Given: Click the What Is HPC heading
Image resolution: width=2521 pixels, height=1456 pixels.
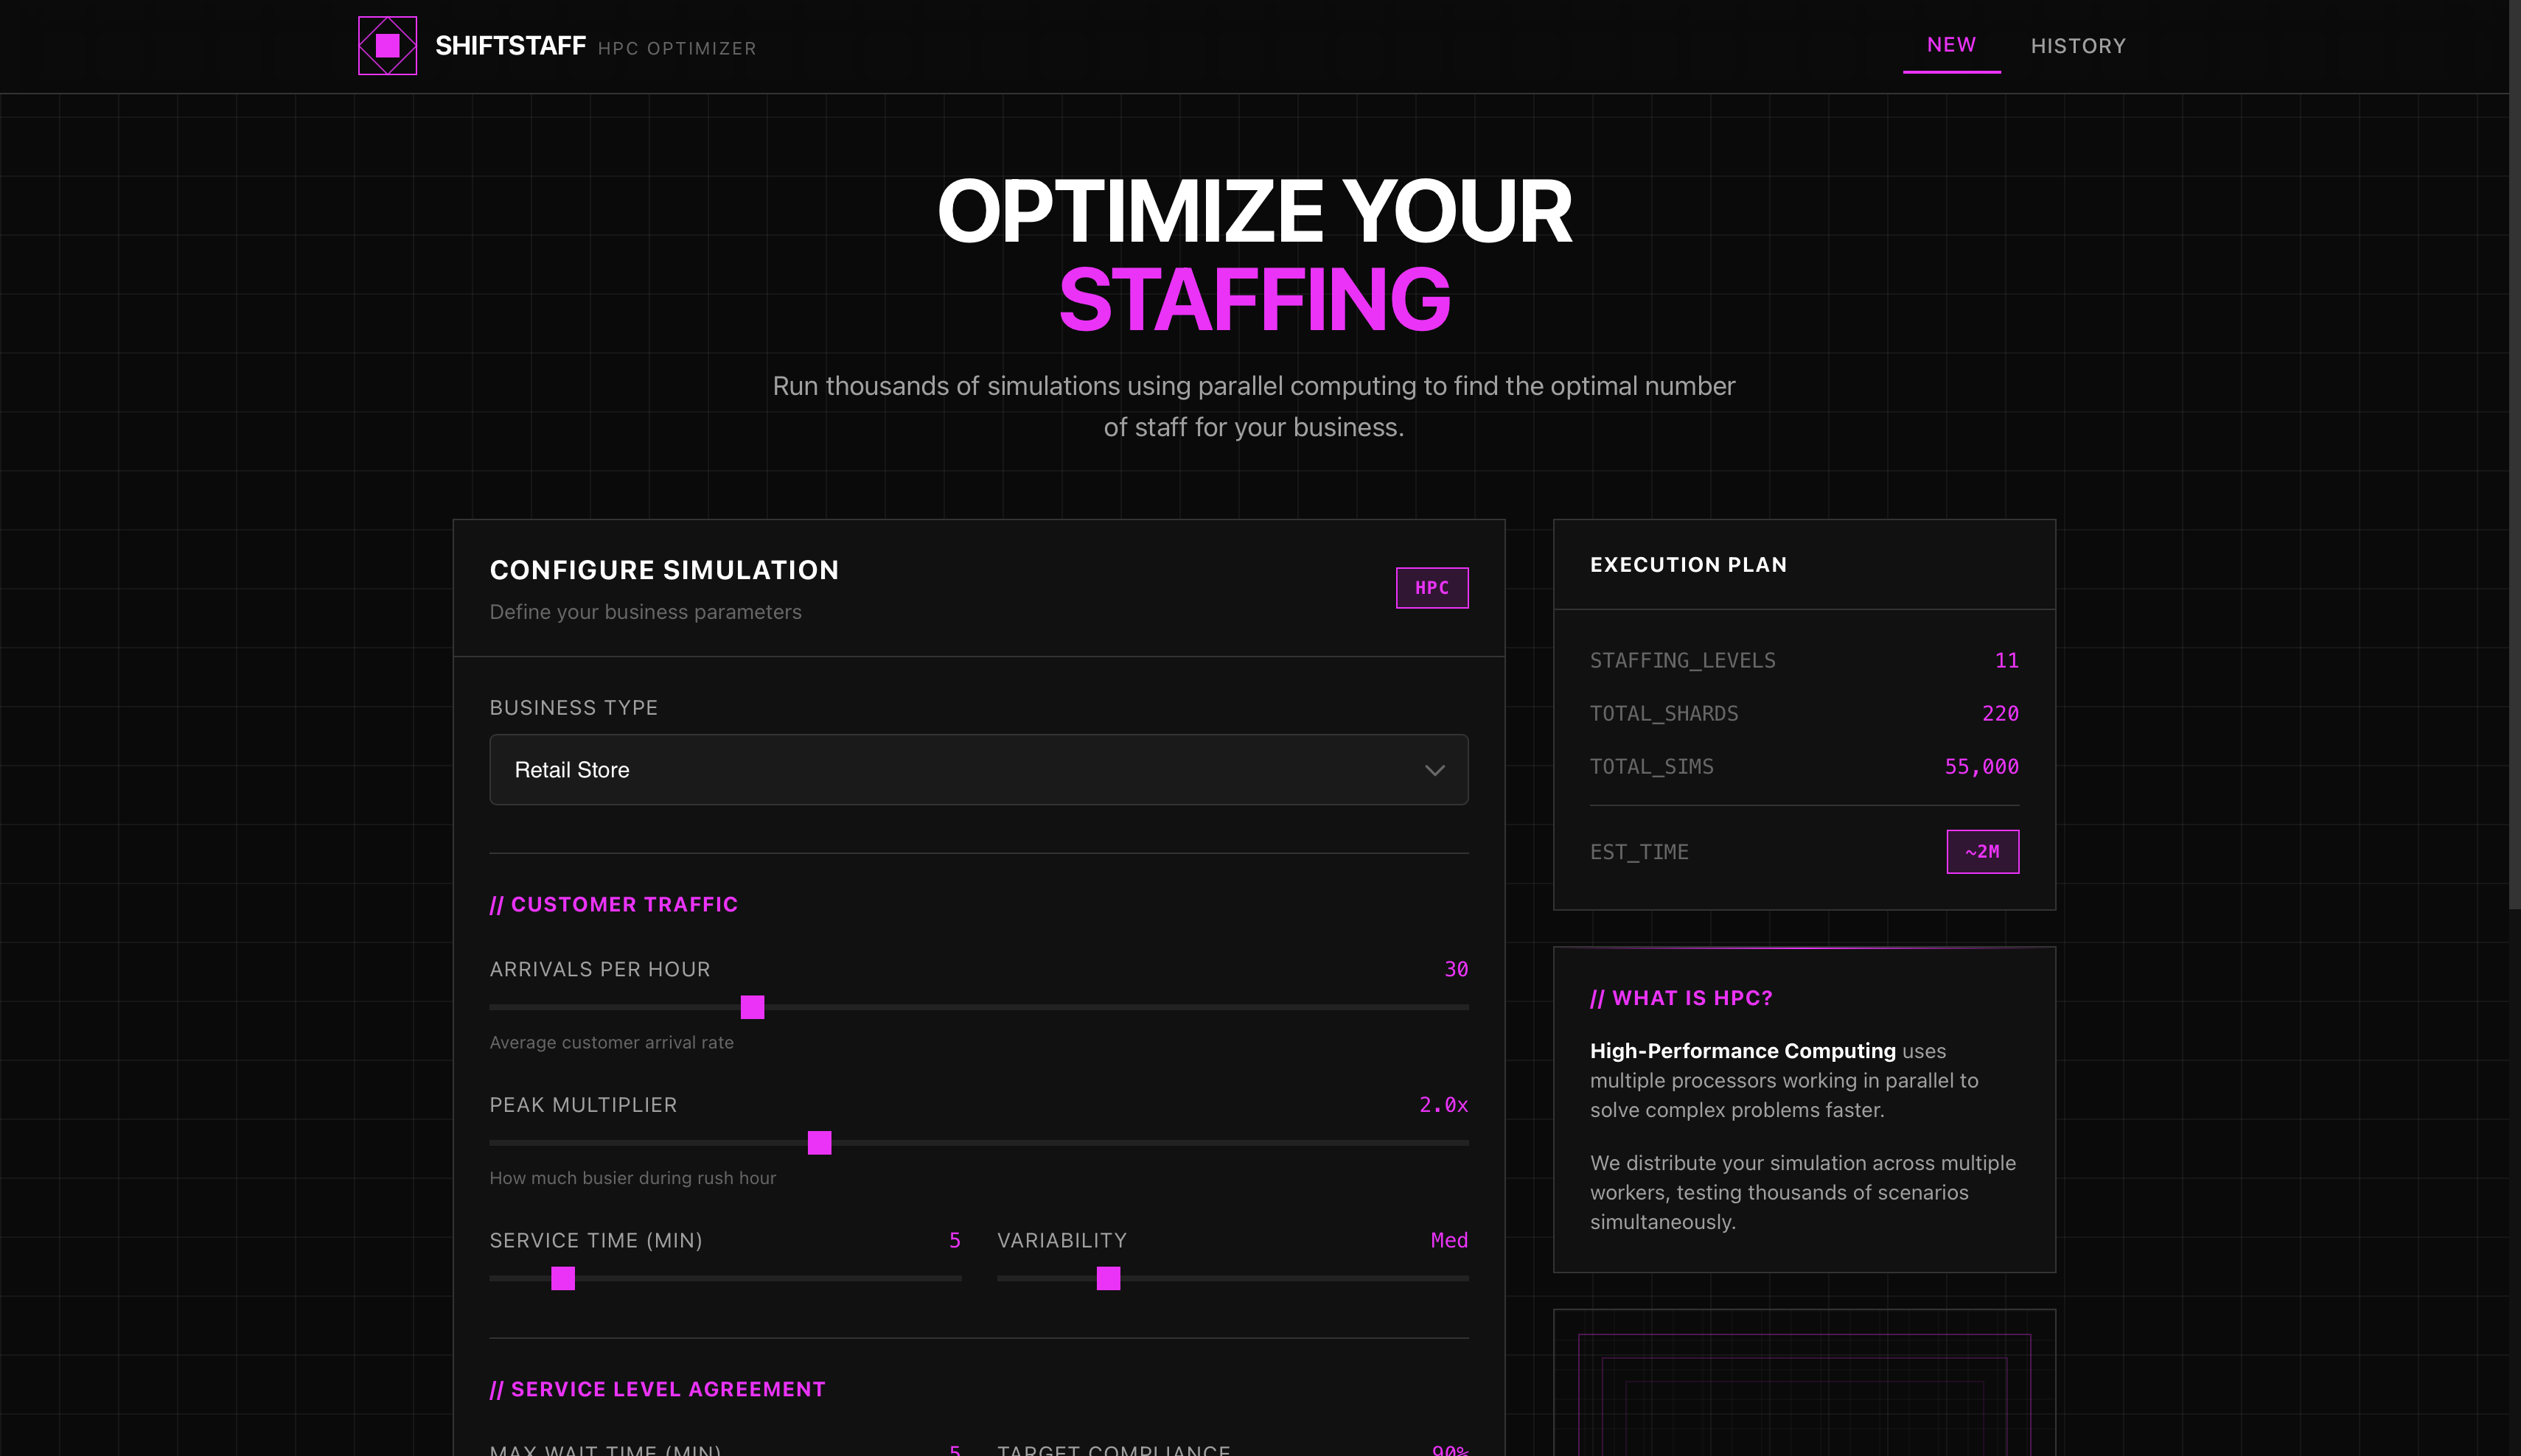Looking at the screenshot, I should [x=1681, y=998].
